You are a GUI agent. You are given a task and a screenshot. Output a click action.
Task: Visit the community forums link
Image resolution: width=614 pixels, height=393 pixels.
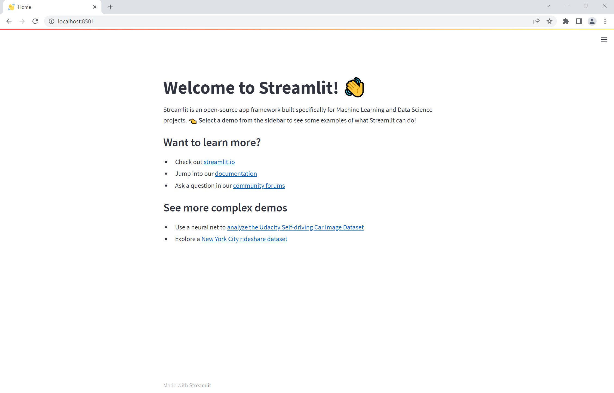coord(259,186)
